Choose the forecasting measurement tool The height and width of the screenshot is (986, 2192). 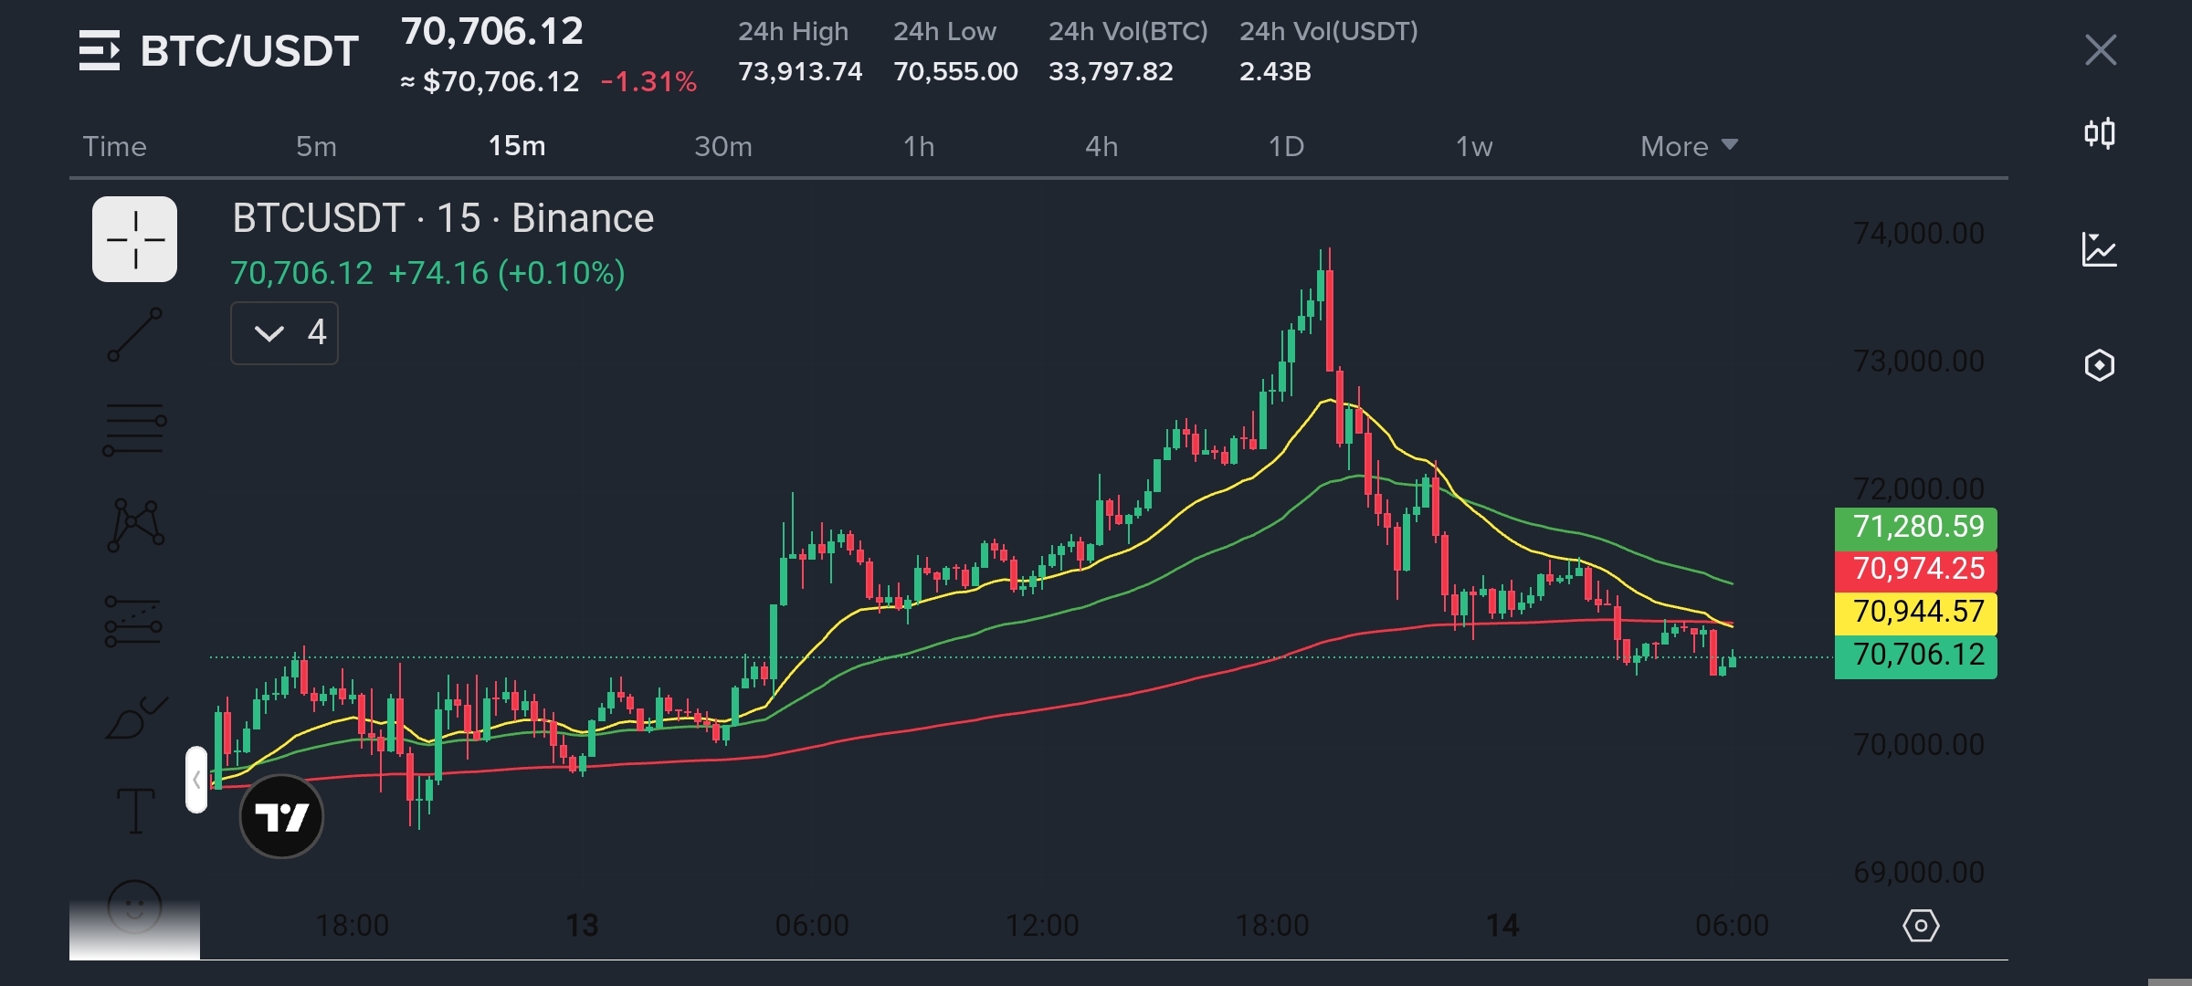(133, 622)
